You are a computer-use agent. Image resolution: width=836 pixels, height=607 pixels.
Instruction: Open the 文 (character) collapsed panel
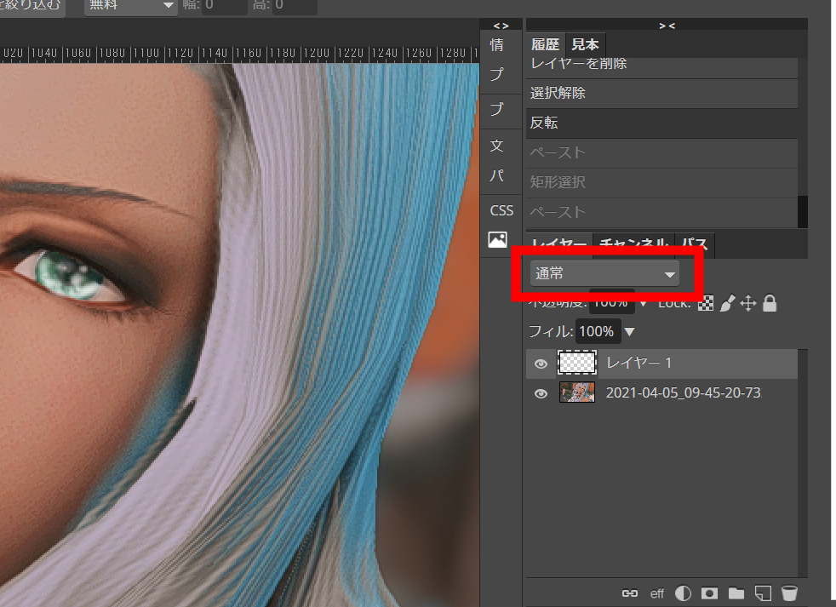(x=497, y=145)
